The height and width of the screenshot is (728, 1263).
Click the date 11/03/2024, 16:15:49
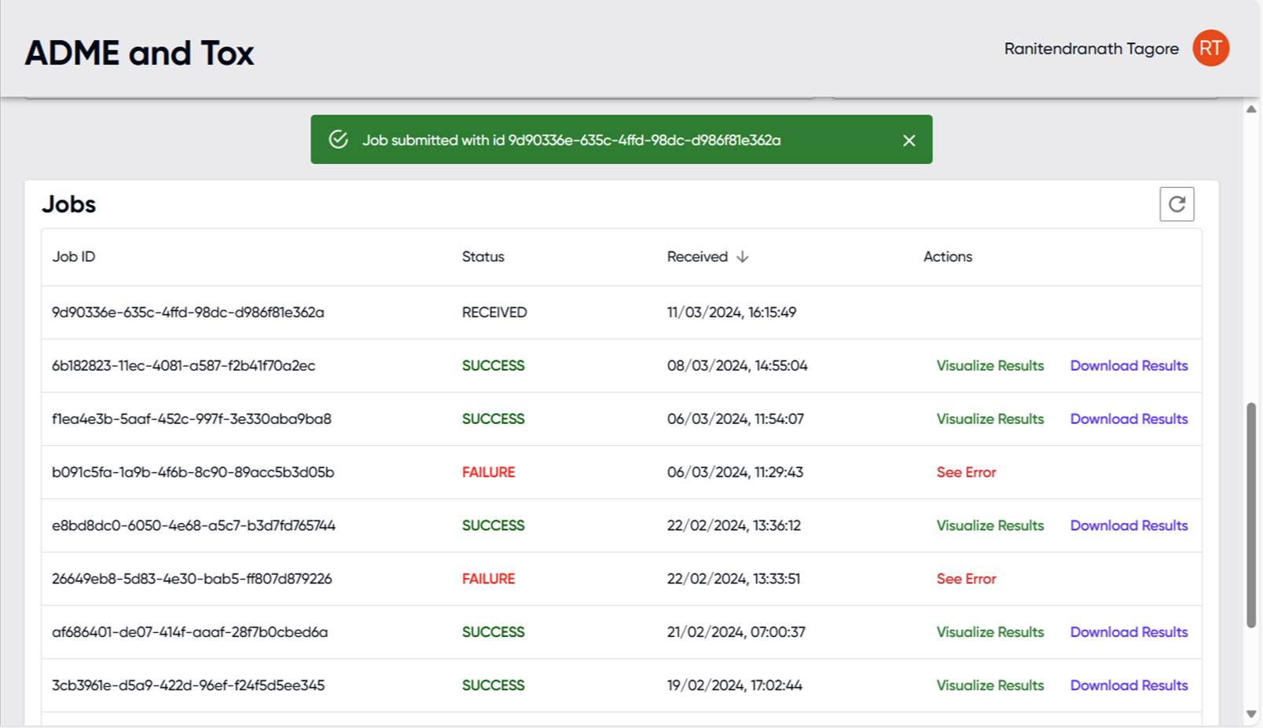pyautogui.click(x=732, y=313)
